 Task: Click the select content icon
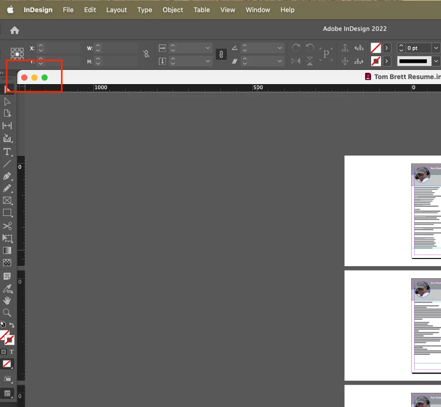coord(345,61)
